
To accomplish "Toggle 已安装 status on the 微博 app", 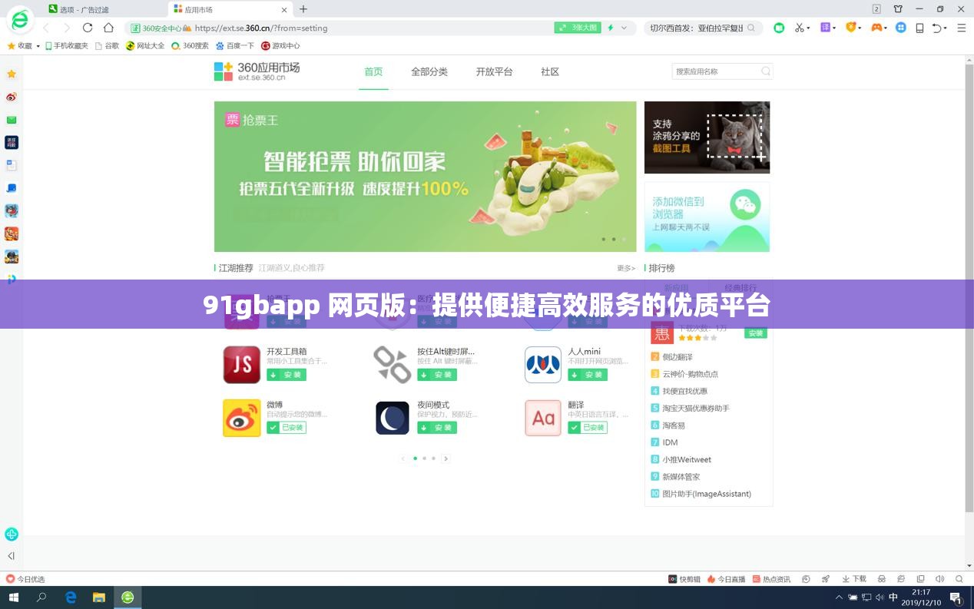I will pyautogui.click(x=287, y=427).
